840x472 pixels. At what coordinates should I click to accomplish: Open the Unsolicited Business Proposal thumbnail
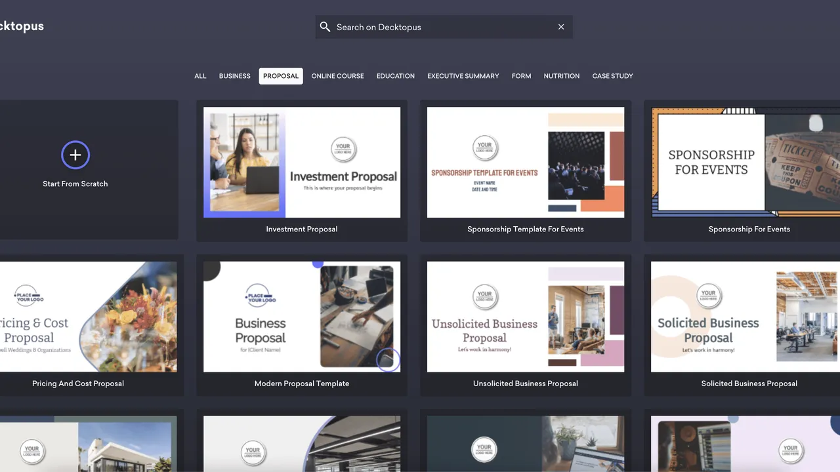(x=526, y=317)
